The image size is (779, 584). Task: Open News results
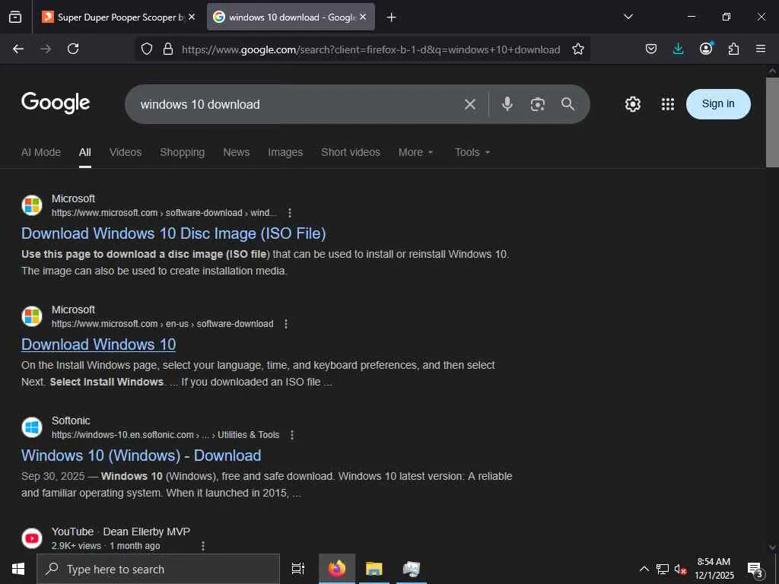[x=237, y=152]
